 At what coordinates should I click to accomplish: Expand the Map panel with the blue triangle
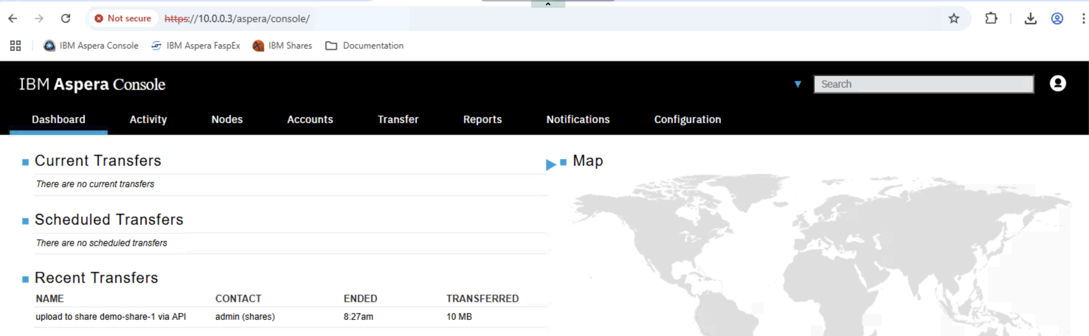pos(550,164)
